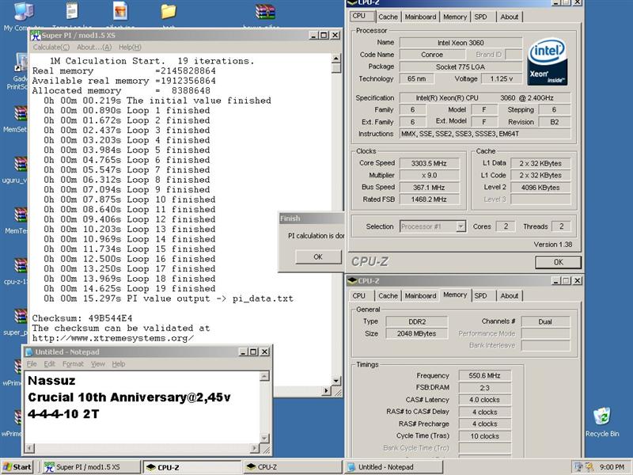Open Calculate menu in Super PI
633x475 pixels.
[51, 47]
